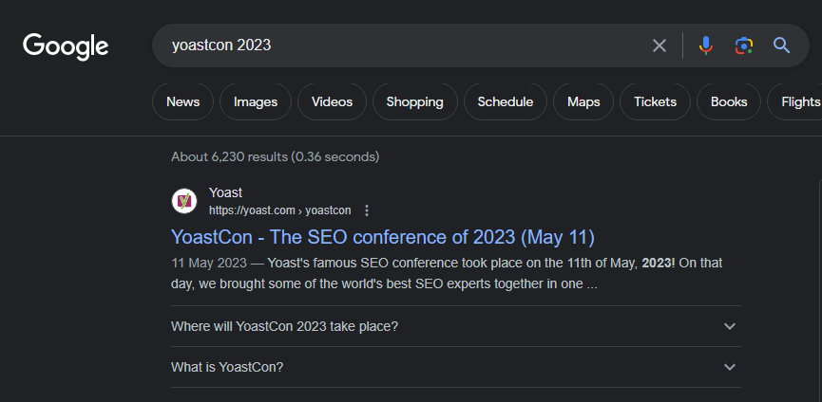Open the three-dot menu beside yoast.com result
The height and width of the screenshot is (402, 822).
pyautogui.click(x=367, y=210)
